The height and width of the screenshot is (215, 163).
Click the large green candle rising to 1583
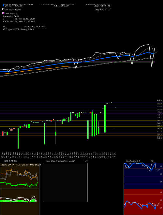105,119
